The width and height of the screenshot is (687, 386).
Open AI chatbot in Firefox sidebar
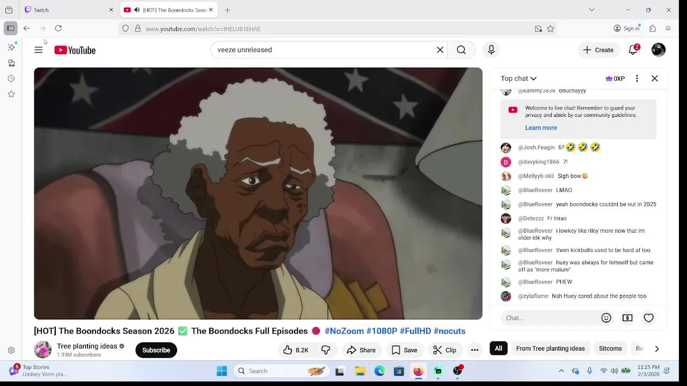coord(11,47)
